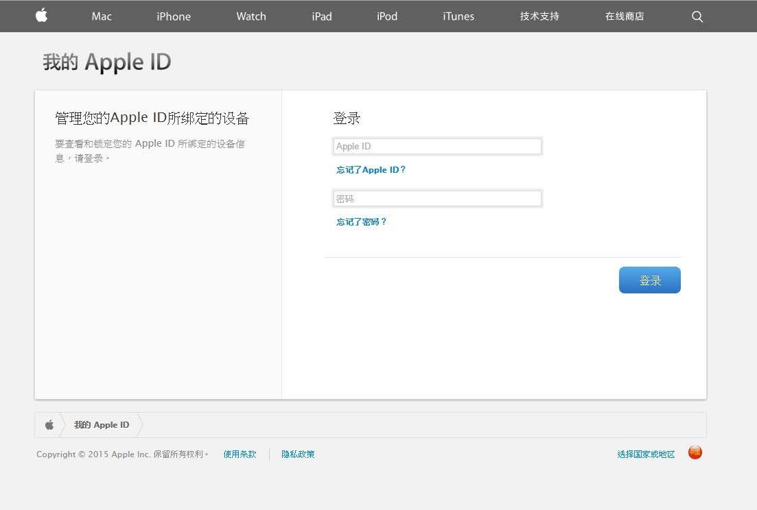The height and width of the screenshot is (510, 757).
Task: Click the 忘记了Apple ID? link
Action: [x=371, y=170]
